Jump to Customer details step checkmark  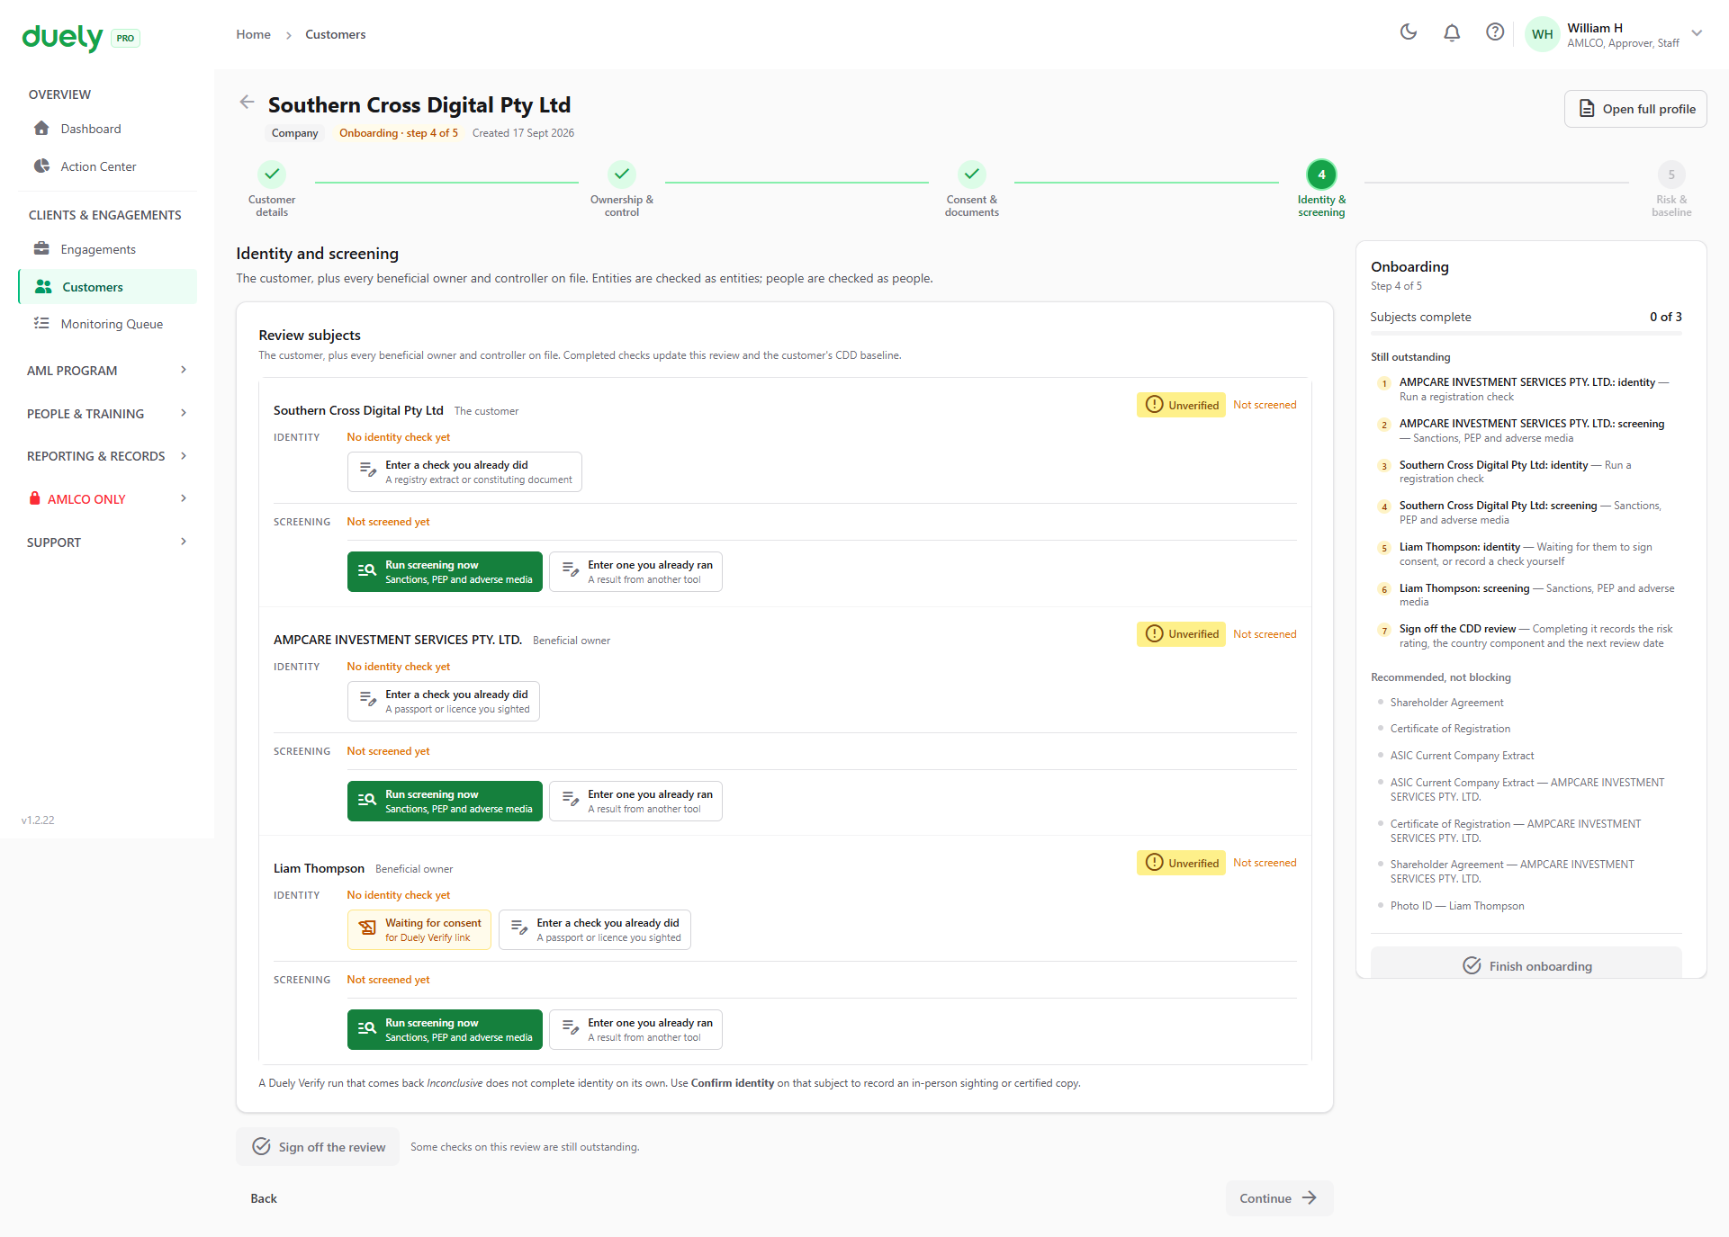click(x=272, y=175)
